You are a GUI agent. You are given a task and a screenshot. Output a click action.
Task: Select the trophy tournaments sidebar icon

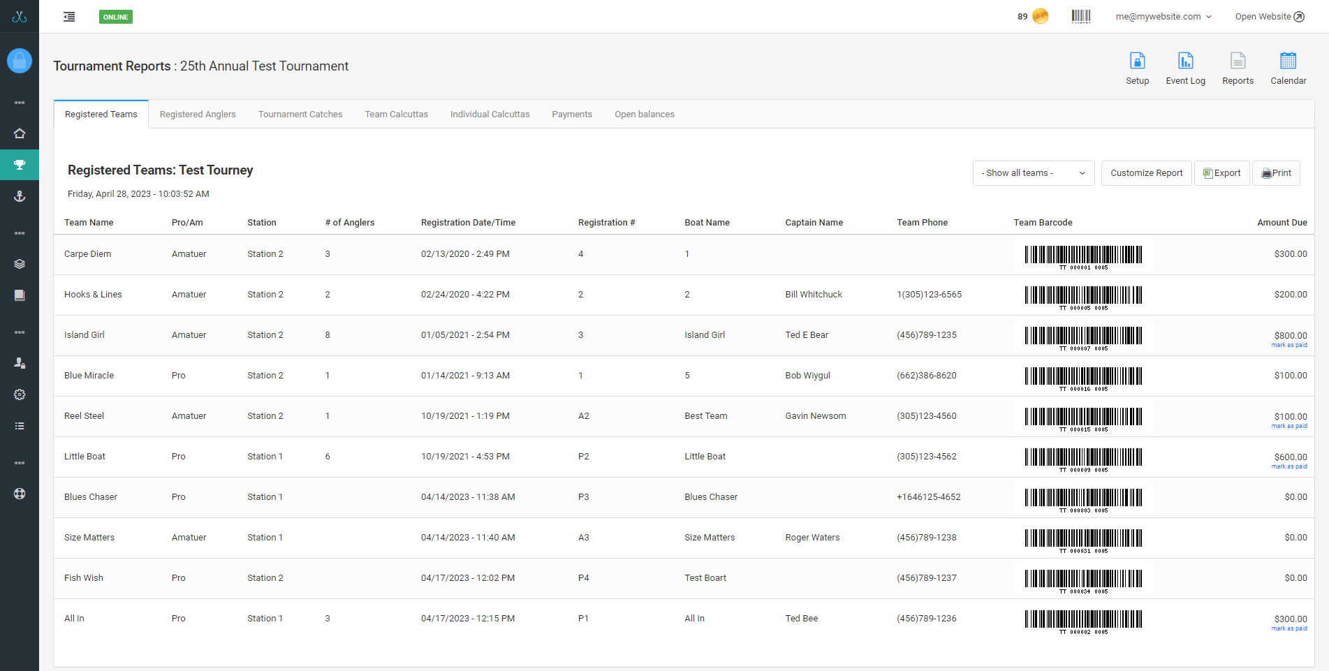pyautogui.click(x=20, y=165)
